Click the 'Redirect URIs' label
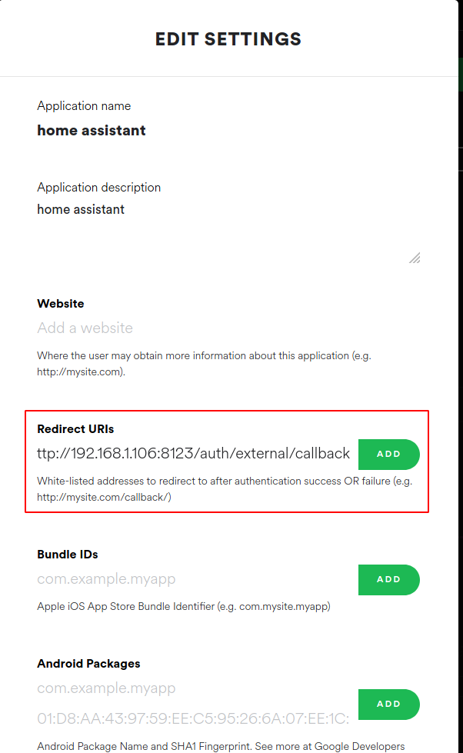463x753 pixels. tap(75, 429)
